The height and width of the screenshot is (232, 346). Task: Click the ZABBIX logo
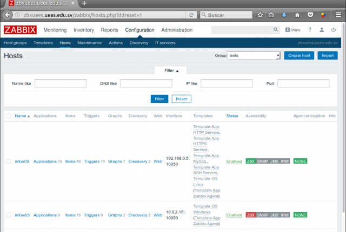(x=20, y=30)
